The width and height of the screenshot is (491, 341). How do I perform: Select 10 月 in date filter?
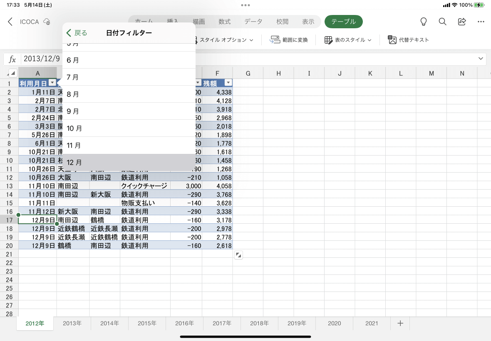click(x=129, y=128)
